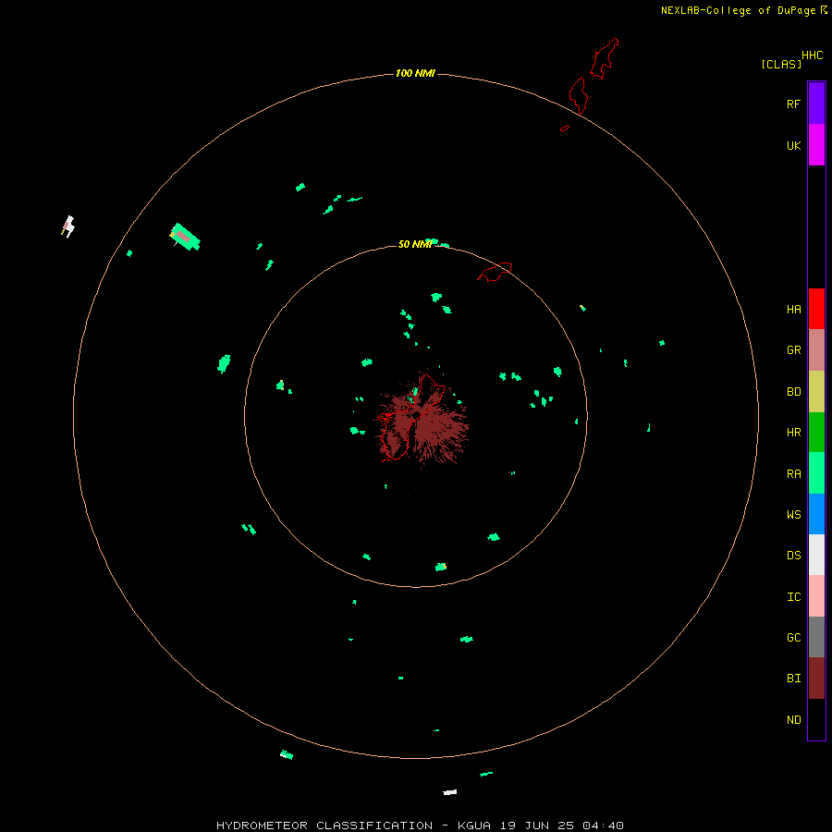Click the BI brown legend swatch
The width and height of the screenshot is (832, 832).
[816, 679]
